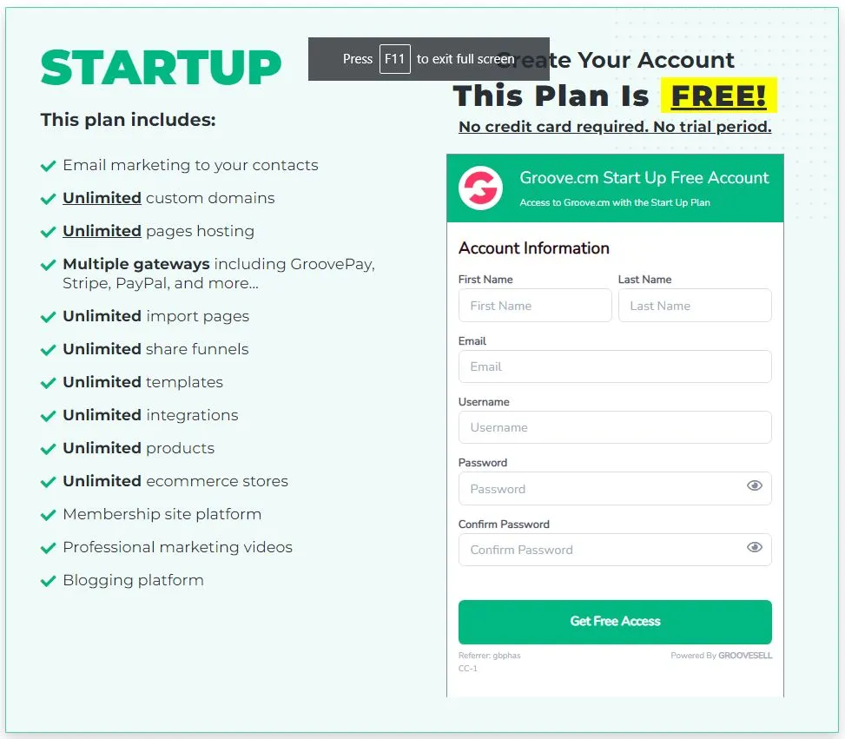Click the checkmark next to Blogging platform
845x739 pixels.
click(x=48, y=581)
